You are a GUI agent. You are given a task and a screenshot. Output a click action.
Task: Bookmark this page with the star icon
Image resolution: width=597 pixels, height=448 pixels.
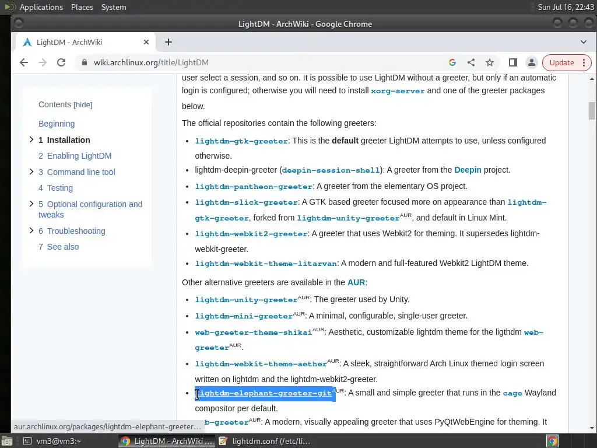click(490, 62)
